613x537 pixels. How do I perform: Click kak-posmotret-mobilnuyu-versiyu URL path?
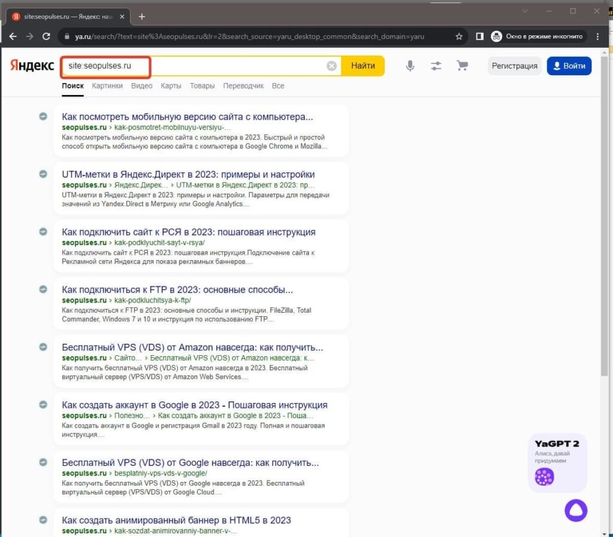click(x=172, y=127)
